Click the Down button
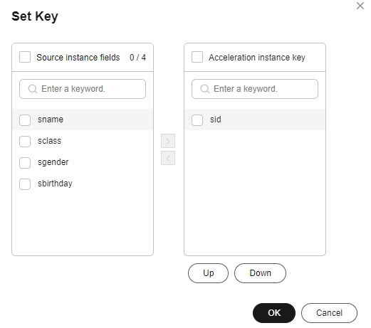 click(x=260, y=273)
